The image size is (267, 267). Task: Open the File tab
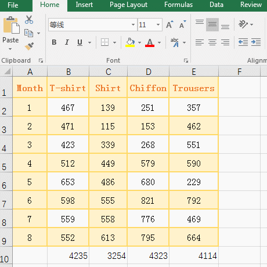[13, 5]
